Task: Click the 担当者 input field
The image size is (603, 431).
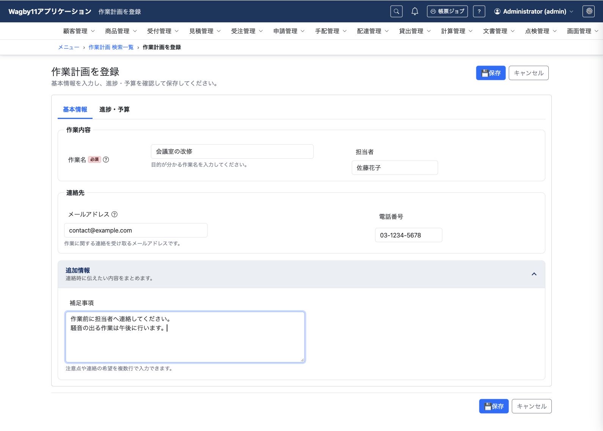Action: (395, 168)
